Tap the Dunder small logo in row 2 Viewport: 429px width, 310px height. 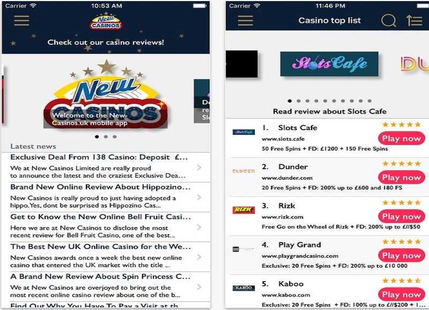(243, 171)
